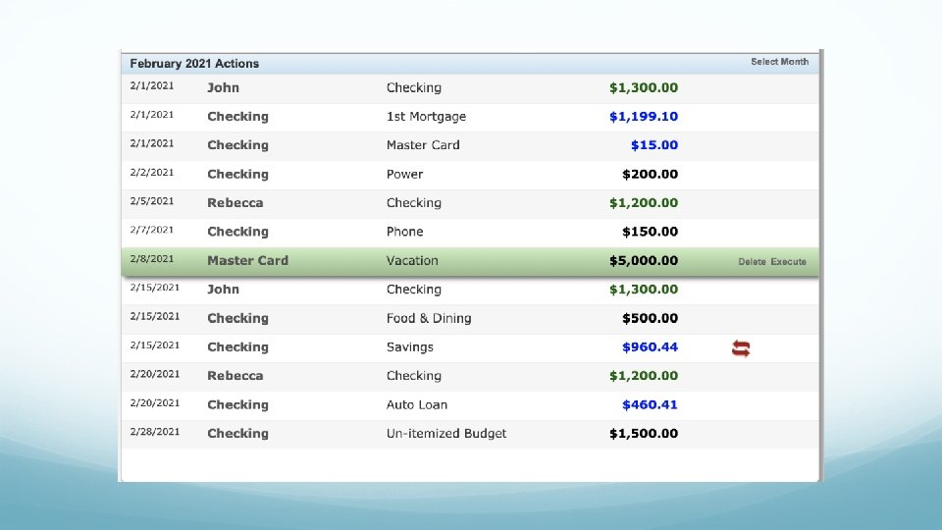Click the Savings transfer of $960.44

(x=470, y=347)
